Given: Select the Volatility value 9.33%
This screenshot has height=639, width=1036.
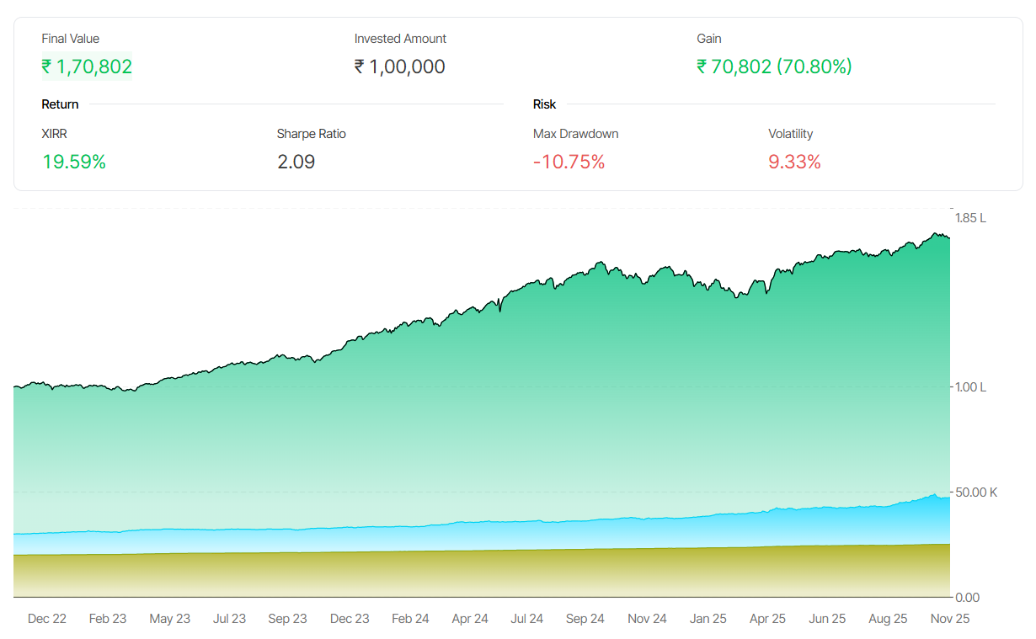Looking at the screenshot, I should point(793,162).
